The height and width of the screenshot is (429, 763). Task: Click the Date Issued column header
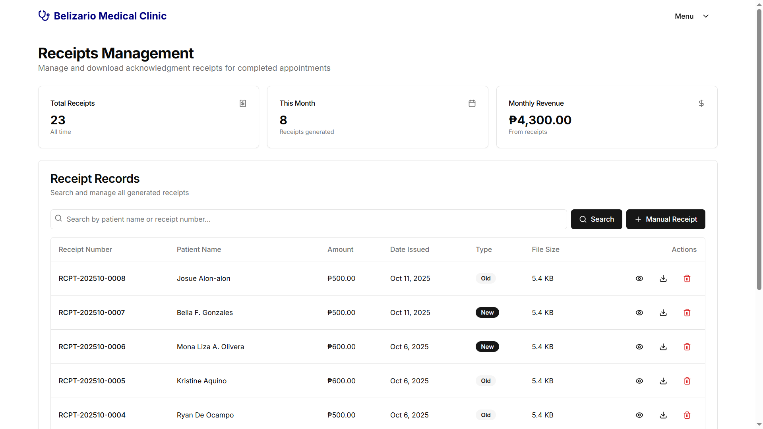tap(409, 249)
